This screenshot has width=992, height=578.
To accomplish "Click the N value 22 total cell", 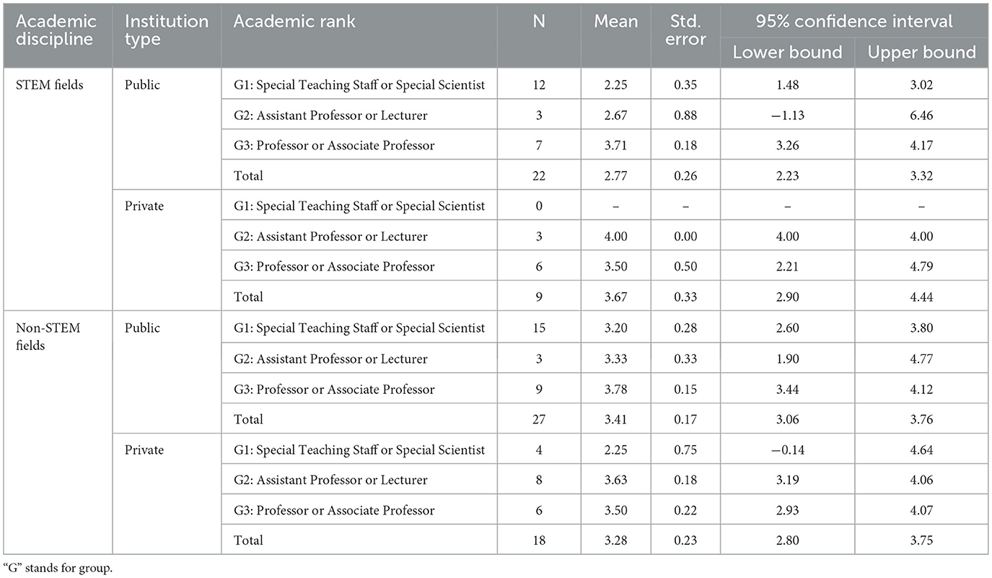I will (539, 175).
